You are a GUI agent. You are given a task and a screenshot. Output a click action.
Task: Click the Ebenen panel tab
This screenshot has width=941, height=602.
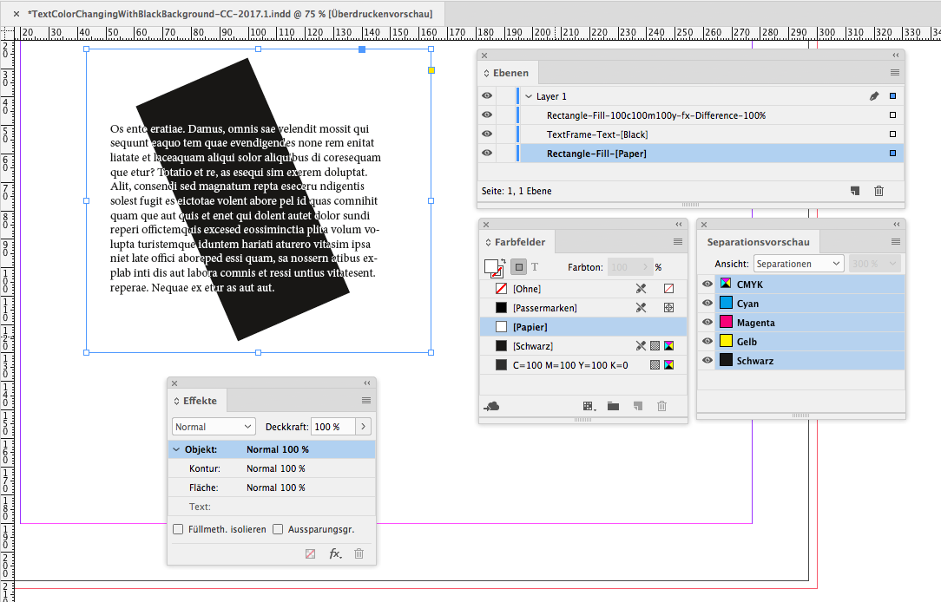point(507,72)
